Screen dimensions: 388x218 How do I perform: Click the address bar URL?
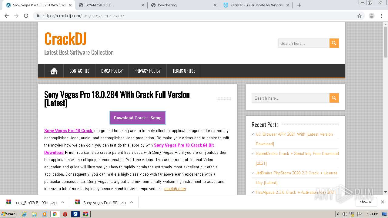click(83, 16)
